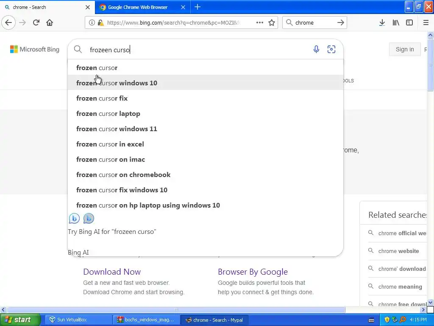Close the chrome - Search tab

coord(87,7)
